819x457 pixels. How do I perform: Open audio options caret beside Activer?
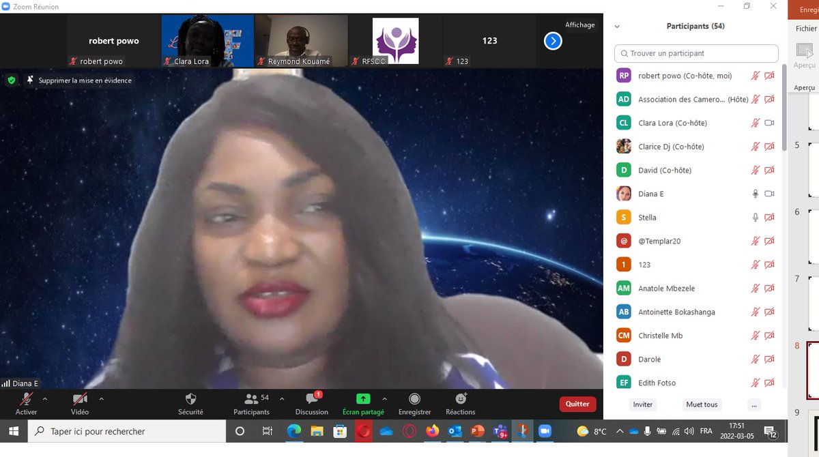pyautogui.click(x=45, y=398)
